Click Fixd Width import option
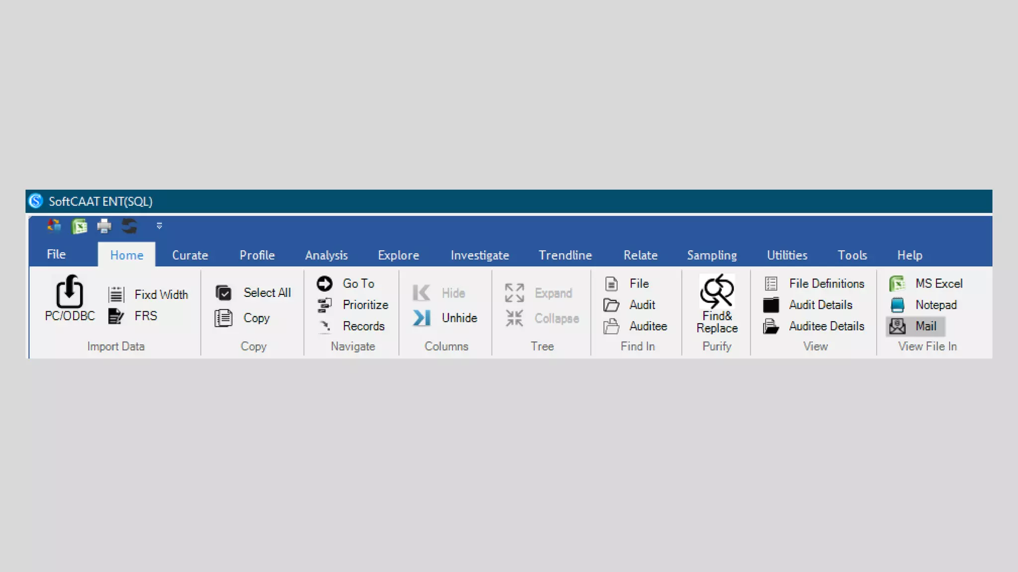This screenshot has height=572, width=1018. point(149,294)
